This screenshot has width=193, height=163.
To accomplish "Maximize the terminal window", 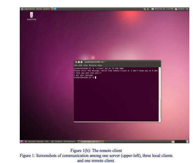I will click(x=81, y=62).
